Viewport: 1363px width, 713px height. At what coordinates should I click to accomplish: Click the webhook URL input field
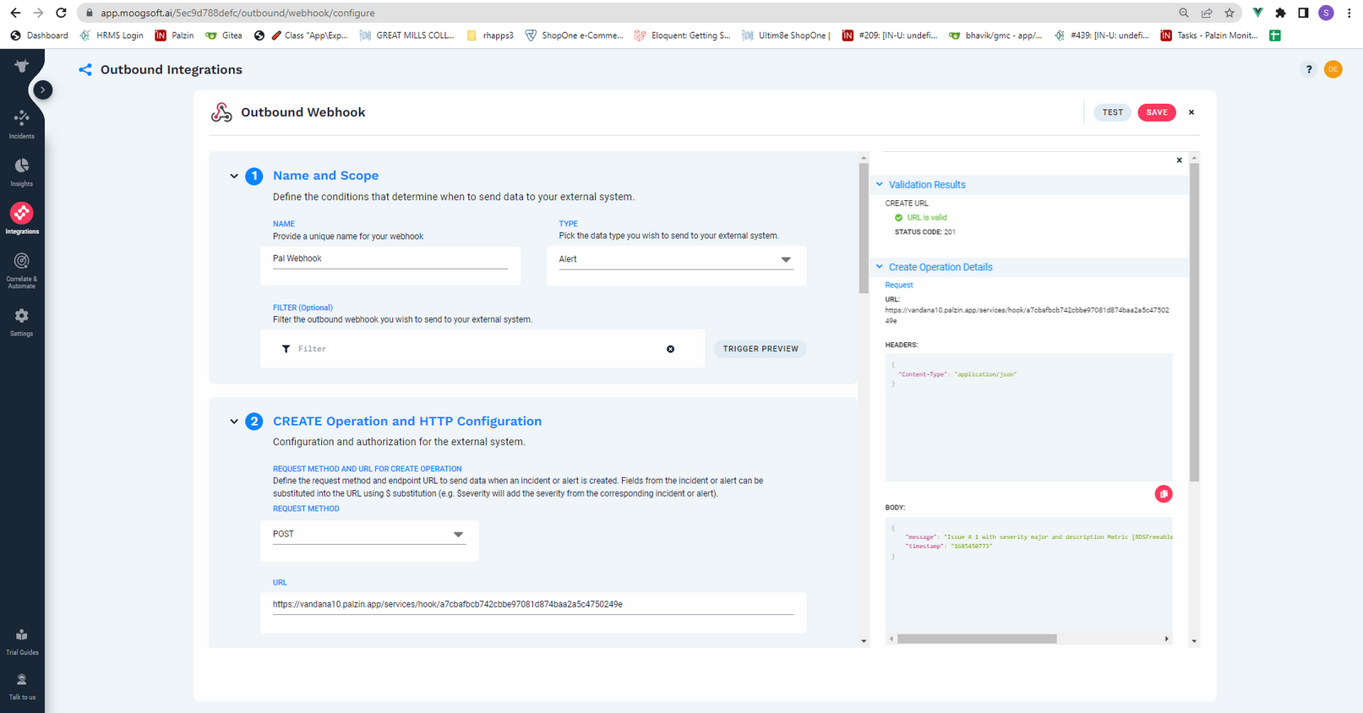533,605
